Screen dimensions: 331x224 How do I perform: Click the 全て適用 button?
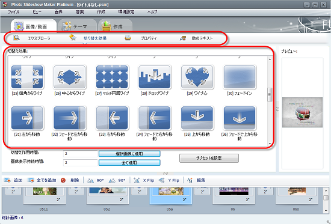pyautogui.click(x=129, y=163)
